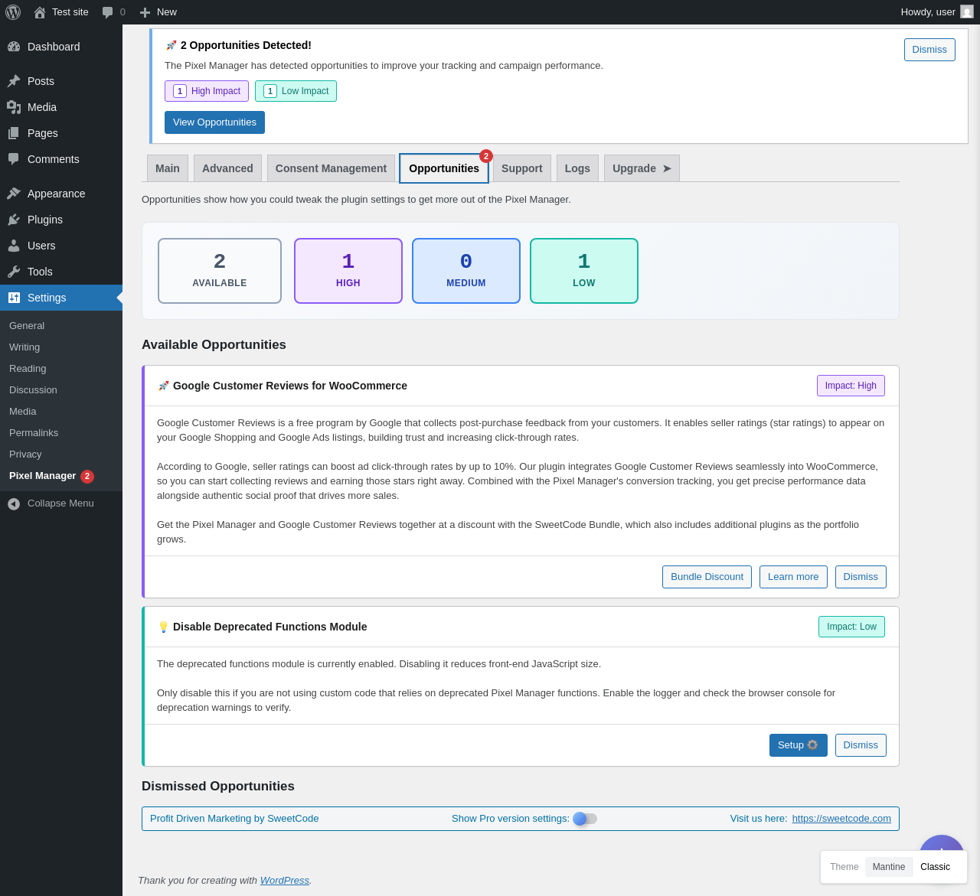Click the High Impact badge in notice

pyautogui.click(x=207, y=91)
